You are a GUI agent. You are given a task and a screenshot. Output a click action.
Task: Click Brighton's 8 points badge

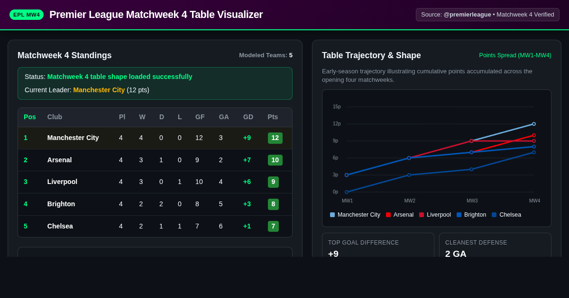pos(273,204)
